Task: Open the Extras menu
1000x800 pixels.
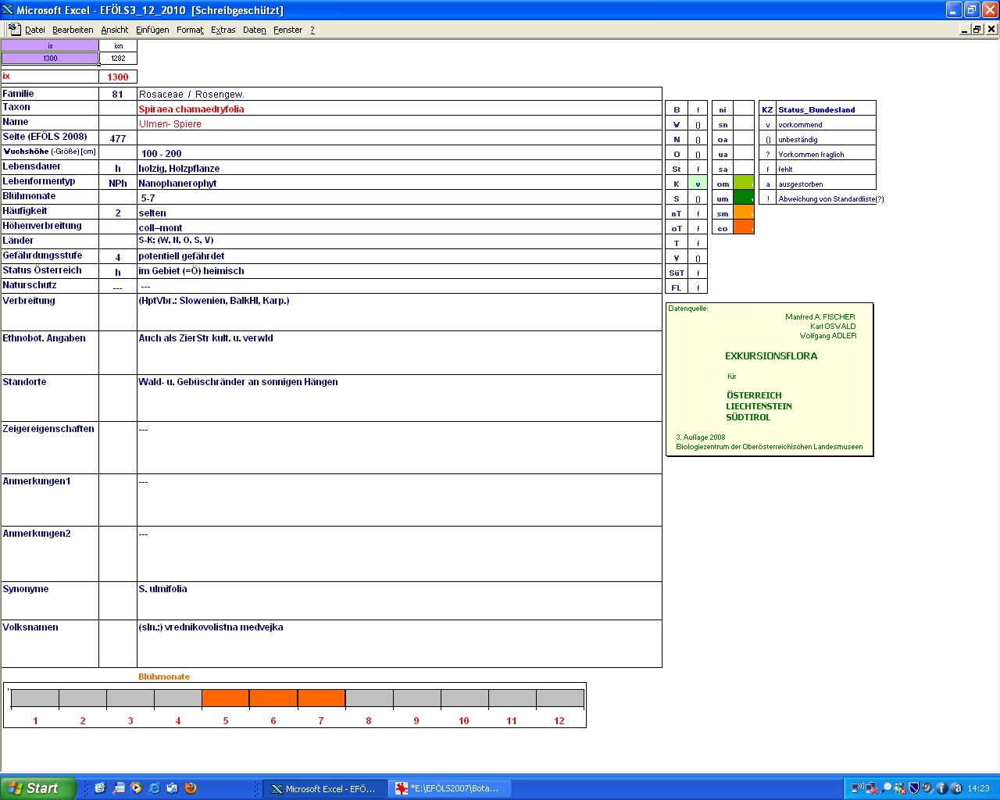Action: tap(223, 30)
